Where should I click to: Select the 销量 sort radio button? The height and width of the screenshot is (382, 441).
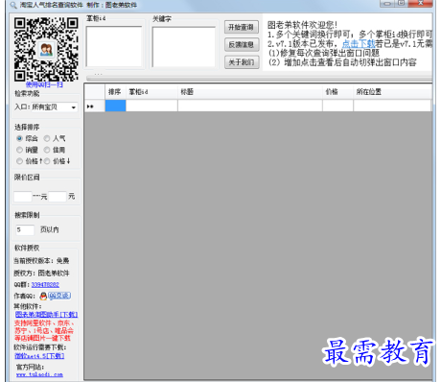click(x=19, y=150)
